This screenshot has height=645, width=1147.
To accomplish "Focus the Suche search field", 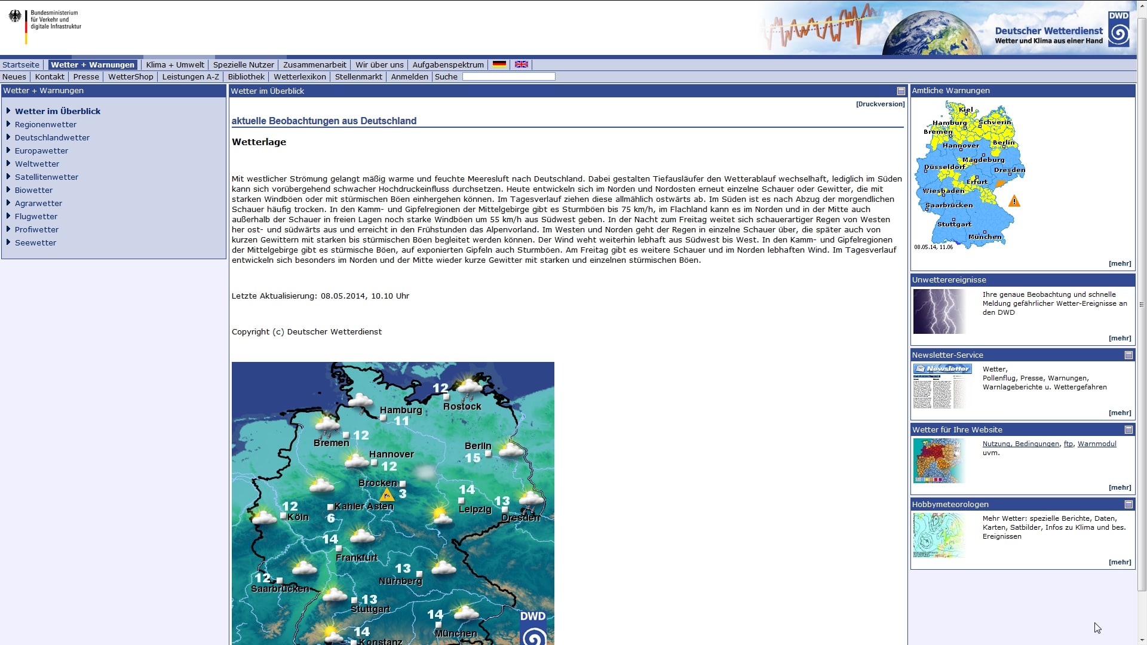I will pyautogui.click(x=509, y=76).
